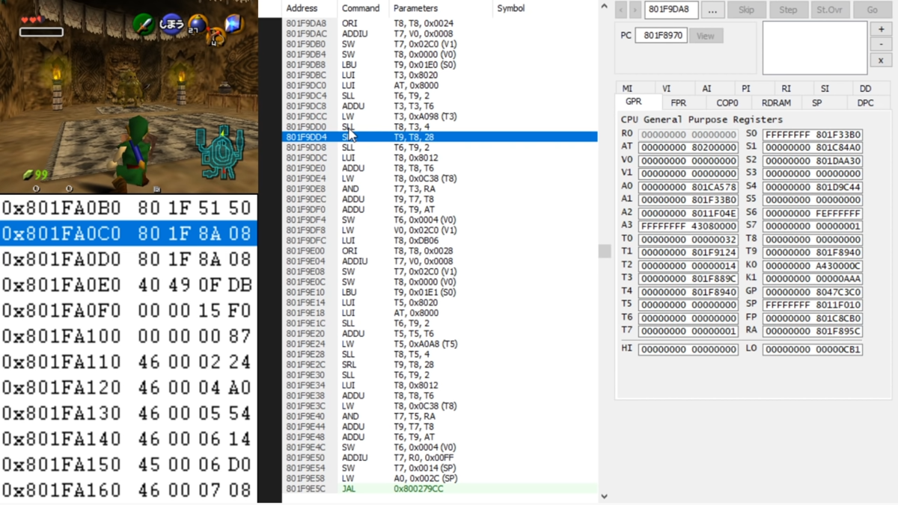The image size is (898, 505).
Task: Select the SI register tab
Action: [x=825, y=88]
